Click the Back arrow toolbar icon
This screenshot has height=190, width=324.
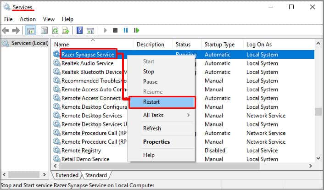tap(6, 31)
